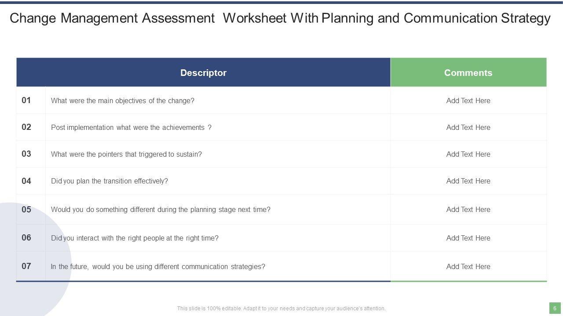Click row number 07 cell
The height and width of the screenshot is (316, 563).
pyautogui.click(x=26, y=266)
